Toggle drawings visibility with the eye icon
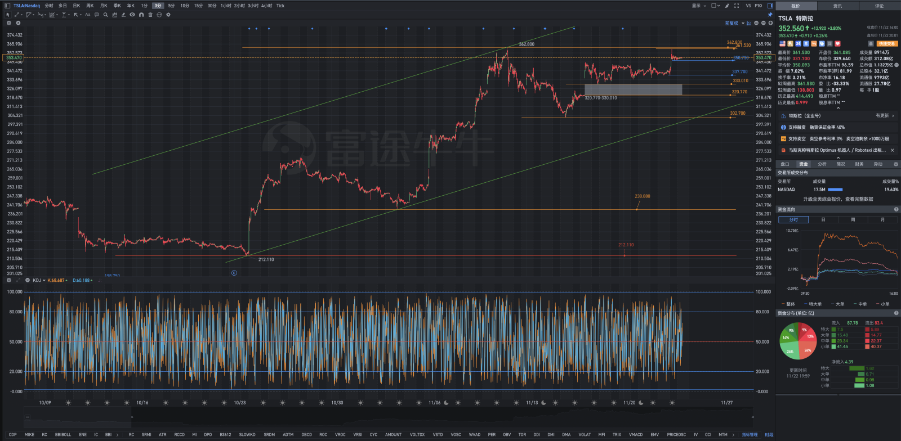This screenshot has height=441, width=901. tap(132, 15)
